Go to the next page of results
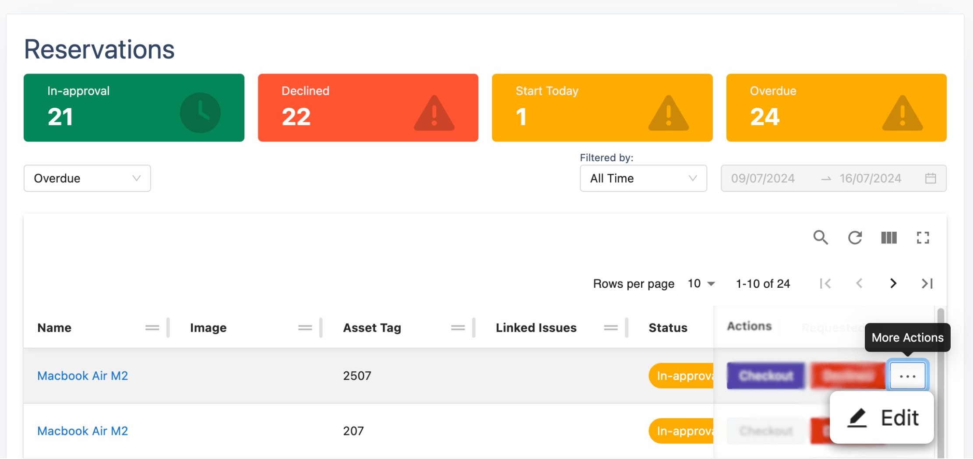 pyautogui.click(x=893, y=283)
